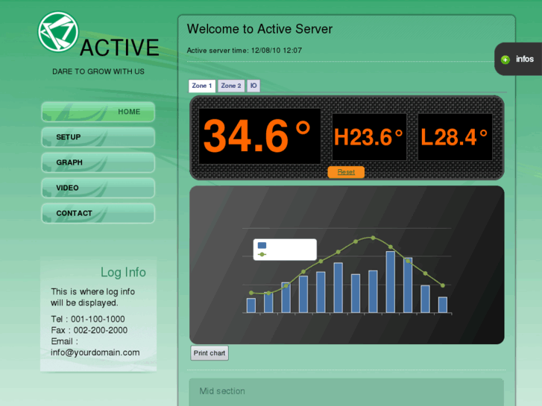
Task: Click the info@yourdomain.com email text
Action: (x=95, y=352)
